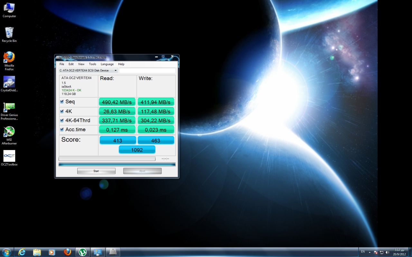The height and width of the screenshot is (257, 412).
Task: Open the Edit menu
Action: [x=71, y=64]
